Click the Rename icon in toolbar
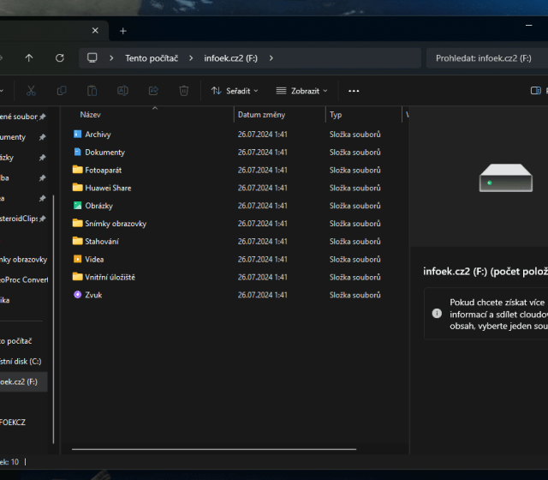 click(x=122, y=90)
